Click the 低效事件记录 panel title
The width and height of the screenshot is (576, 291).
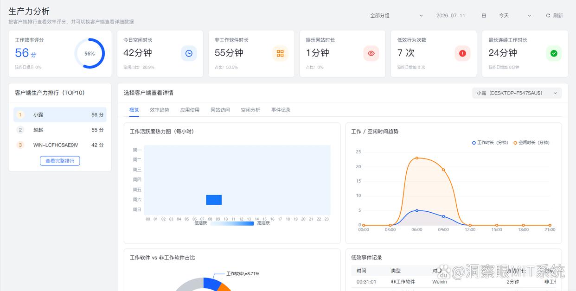[366, 258]
